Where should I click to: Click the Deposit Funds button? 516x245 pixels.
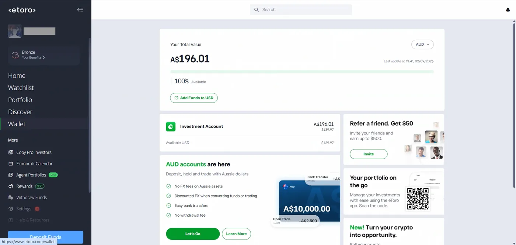click(46, 237)
